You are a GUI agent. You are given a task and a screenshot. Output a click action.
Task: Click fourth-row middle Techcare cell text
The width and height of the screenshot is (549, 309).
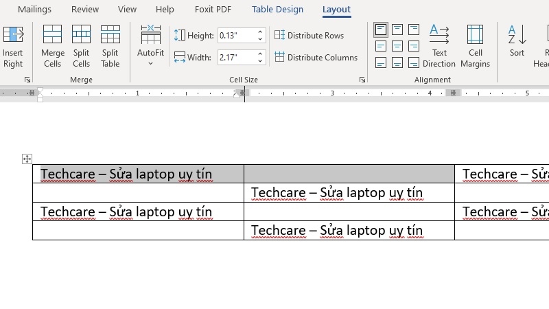coord(337,231)
